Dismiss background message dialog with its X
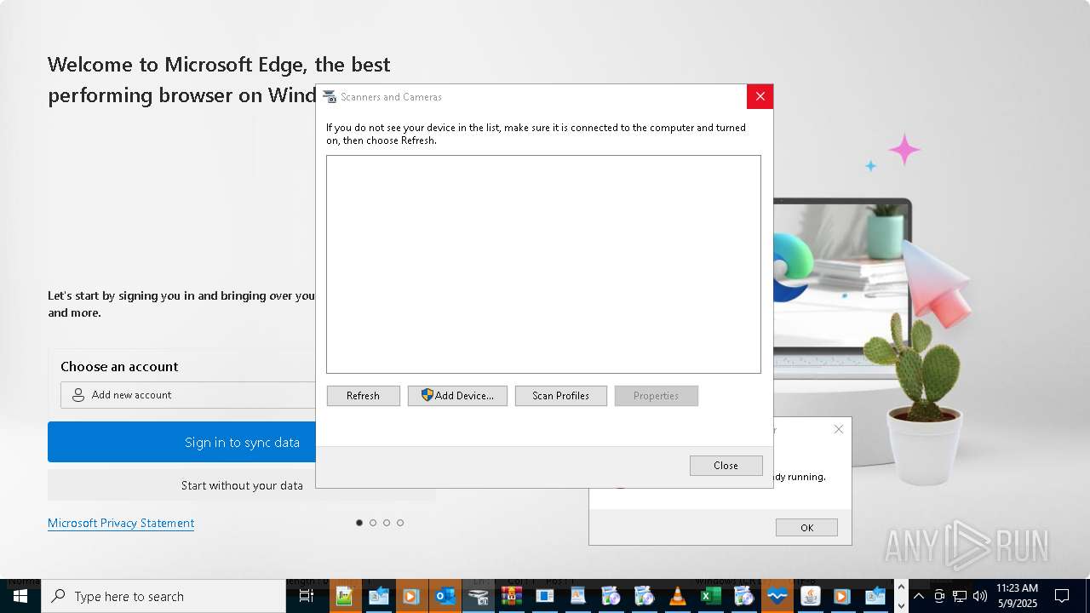The width and height of the screenshot is (1090, 613). click(x=839, y=429)
